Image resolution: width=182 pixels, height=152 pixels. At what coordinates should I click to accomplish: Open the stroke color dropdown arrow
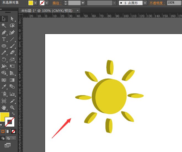pos(47,3)
